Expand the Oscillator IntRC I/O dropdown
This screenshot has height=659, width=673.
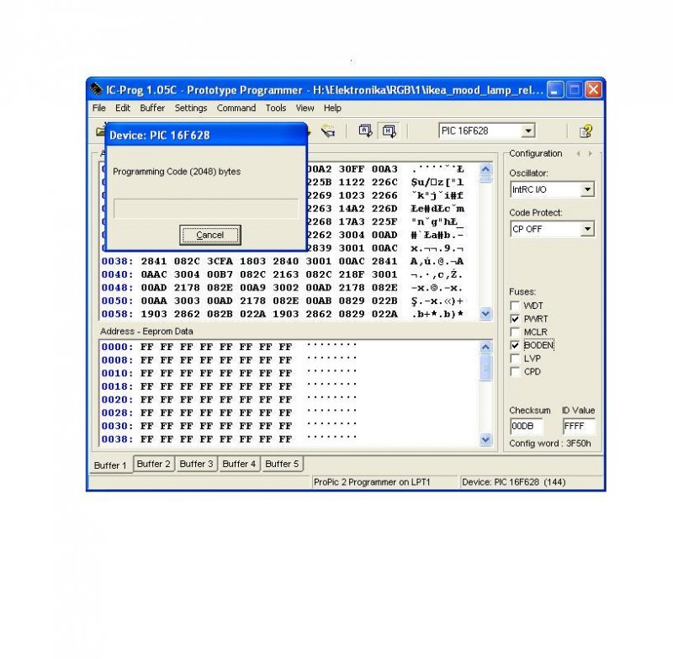click(587, 189)
